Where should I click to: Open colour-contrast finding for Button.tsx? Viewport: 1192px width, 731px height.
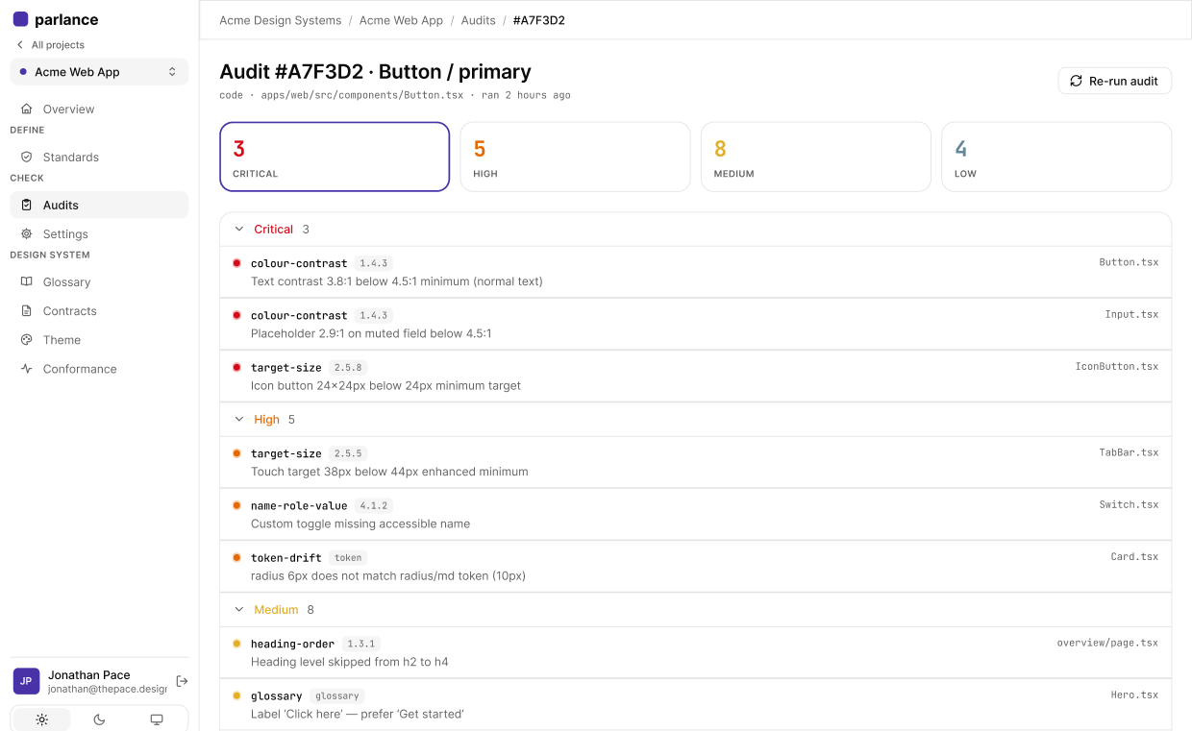click(695, 272)
